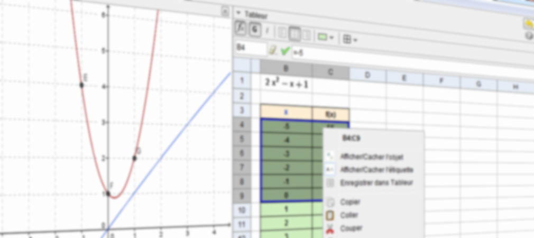Image resolution: width=534 pixels, height=238 pixels.
Task: Select row header 10
Action: tap(242, 210)
